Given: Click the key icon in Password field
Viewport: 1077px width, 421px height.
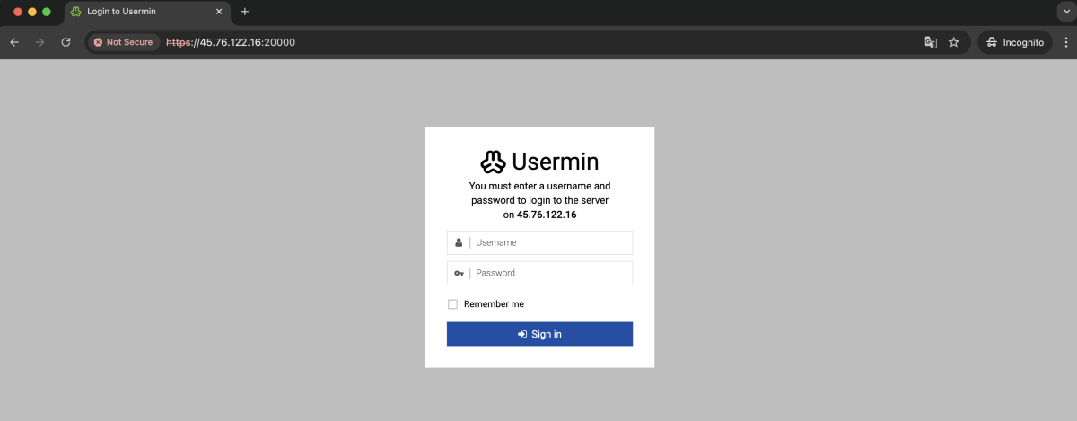Looking at the screenshot, I should [x=459, y=273].
